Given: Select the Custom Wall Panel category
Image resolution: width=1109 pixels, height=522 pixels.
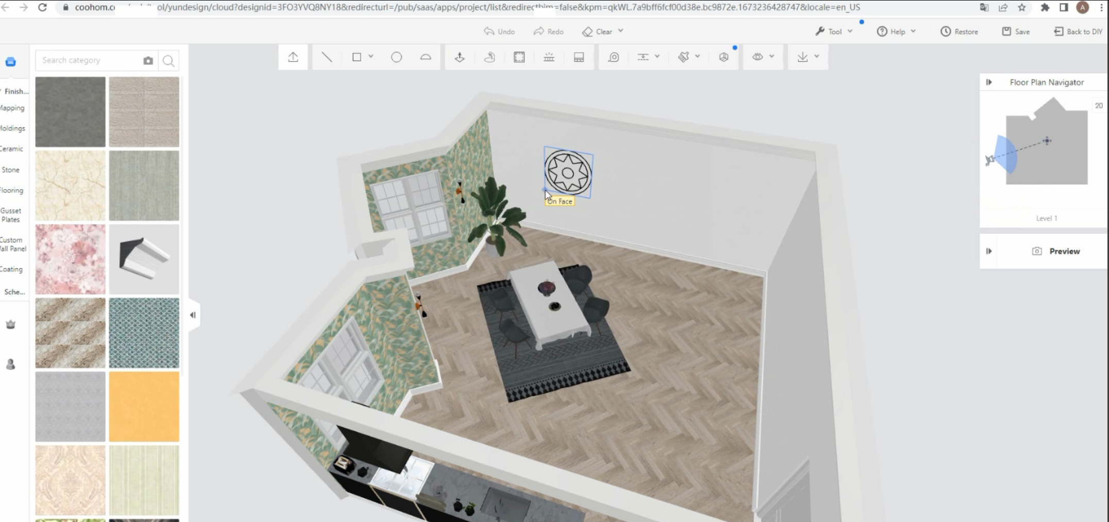Looking at the screenshot, I should tap(13, 244).
